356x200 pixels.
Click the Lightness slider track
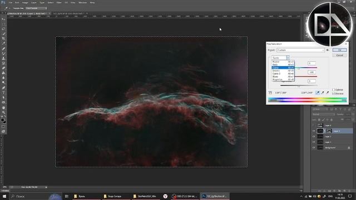[299, 86]
